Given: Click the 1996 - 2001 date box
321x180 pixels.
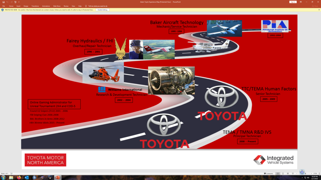Looking at the screenshot, I should click(93, 52).
